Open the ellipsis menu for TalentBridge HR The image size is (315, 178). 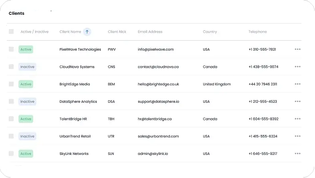pos(297,119)
